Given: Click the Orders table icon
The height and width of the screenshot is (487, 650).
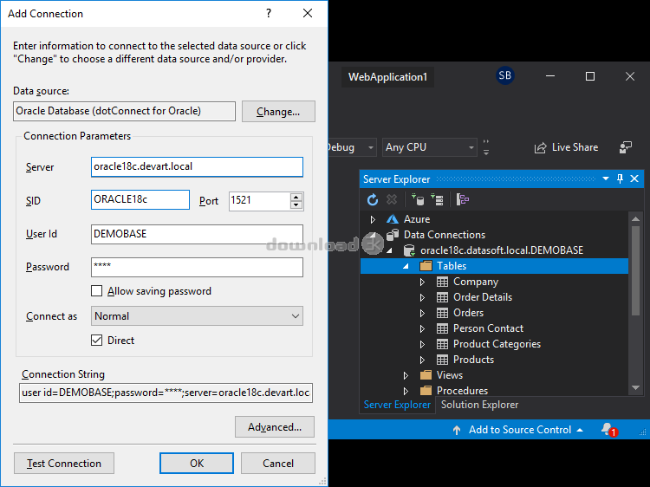Looking at the screenshot, I should [x=442, y=313].
